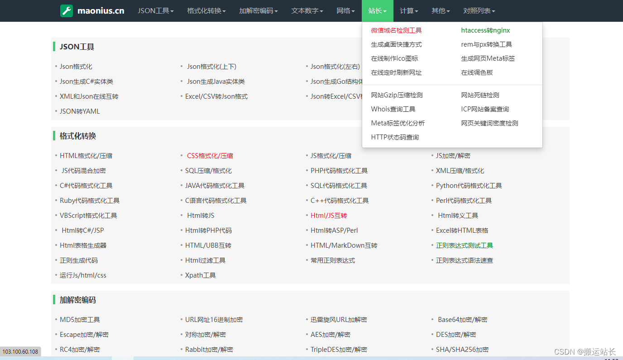This screenshot has height=360, width=623.
Task: Open the Json格式化 link
Action: pyautogui.click(x=76, y=67)
